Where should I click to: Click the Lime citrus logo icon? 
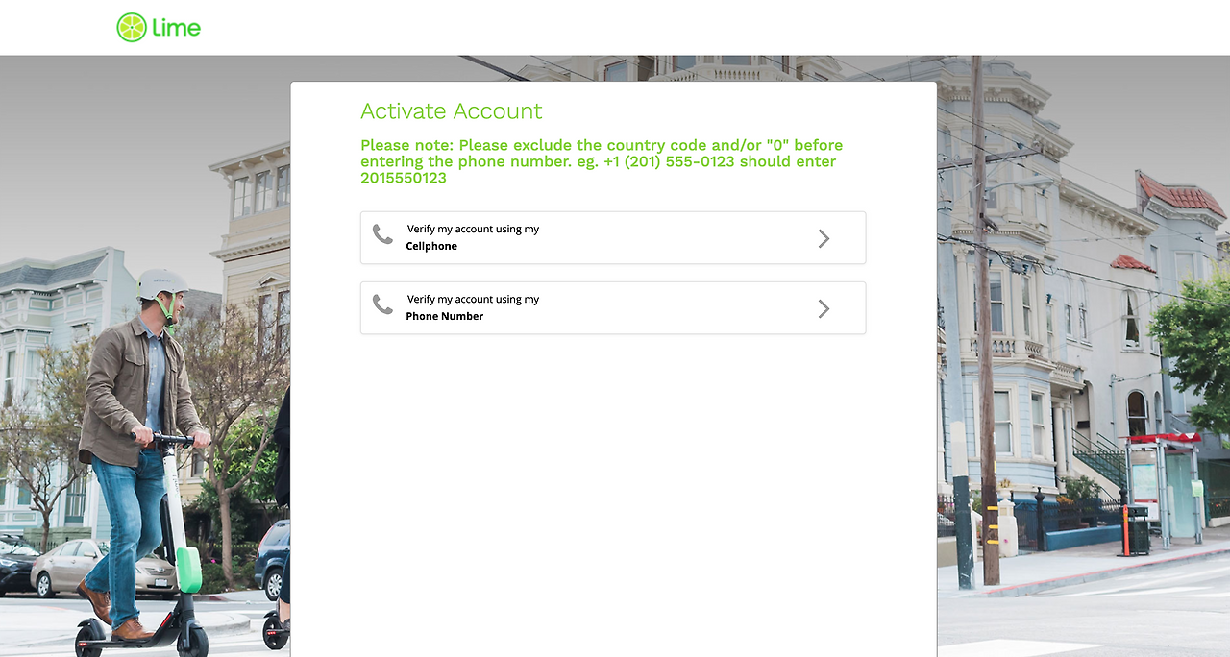(132, 27)
